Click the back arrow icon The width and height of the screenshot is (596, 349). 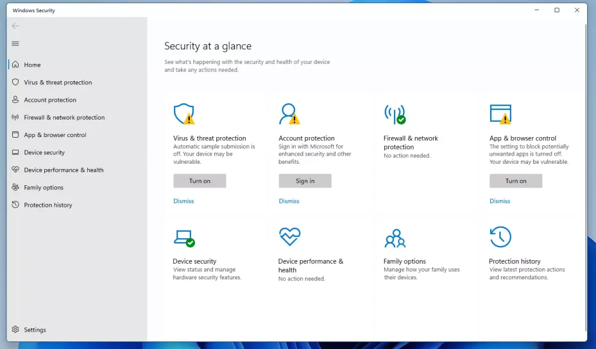[x=15, y=26]
